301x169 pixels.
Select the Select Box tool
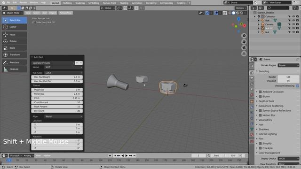[15, 20]
